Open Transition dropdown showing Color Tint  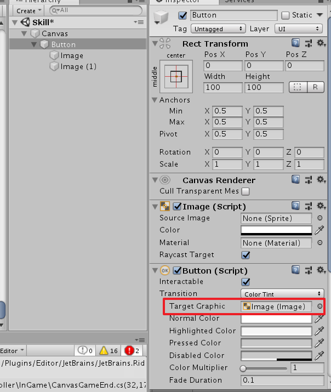[x=282, y=294]
